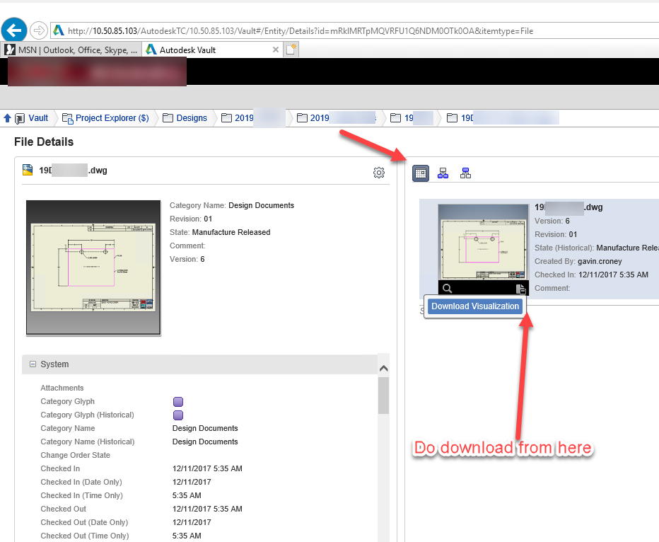659x542 pixels.
Task: Click the Category Glyph purple swatch
Action: coord(178,402)
